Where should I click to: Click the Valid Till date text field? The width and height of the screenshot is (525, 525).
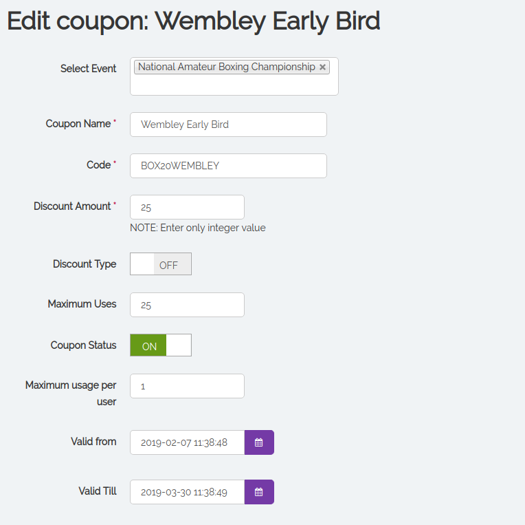[x=187, y=492]
